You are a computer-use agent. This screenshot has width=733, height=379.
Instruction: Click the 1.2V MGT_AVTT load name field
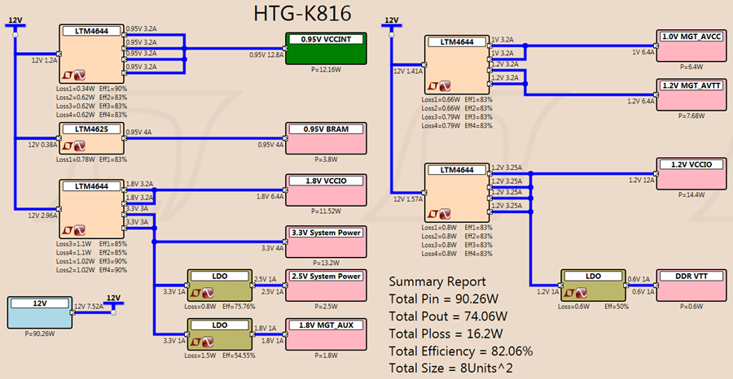691,85
